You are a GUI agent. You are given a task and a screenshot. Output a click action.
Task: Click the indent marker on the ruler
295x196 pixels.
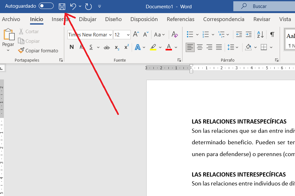pos(191,68)
